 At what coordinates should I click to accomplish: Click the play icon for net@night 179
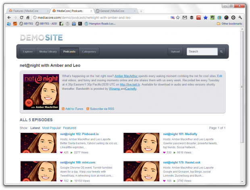coord(175,181)
